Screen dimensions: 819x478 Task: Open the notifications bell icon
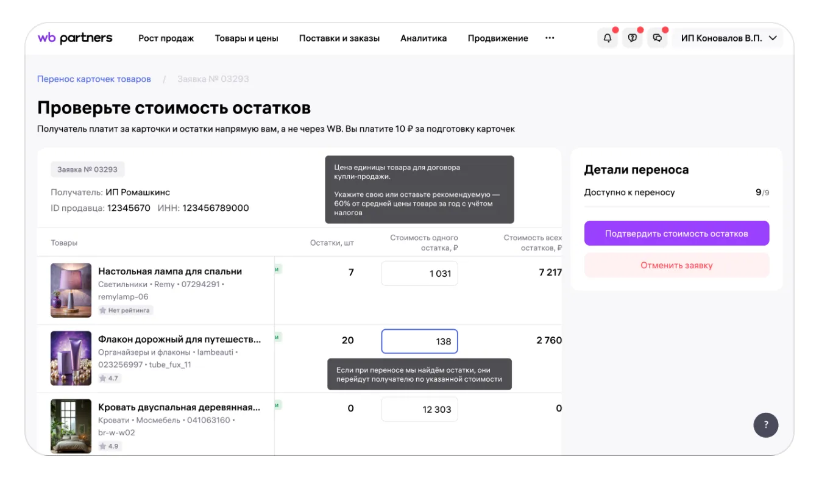(607, 38)
